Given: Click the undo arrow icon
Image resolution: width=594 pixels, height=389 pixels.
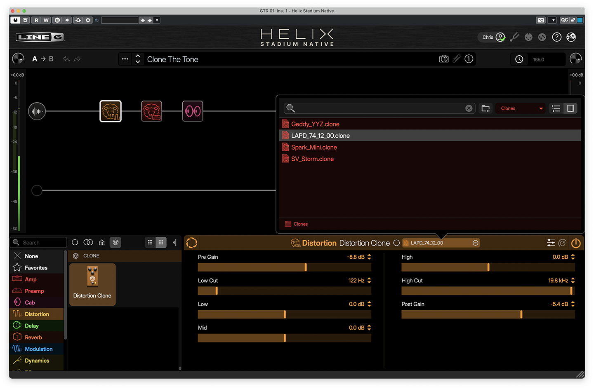Looking at the screenshot, I should tap(66, 59).
